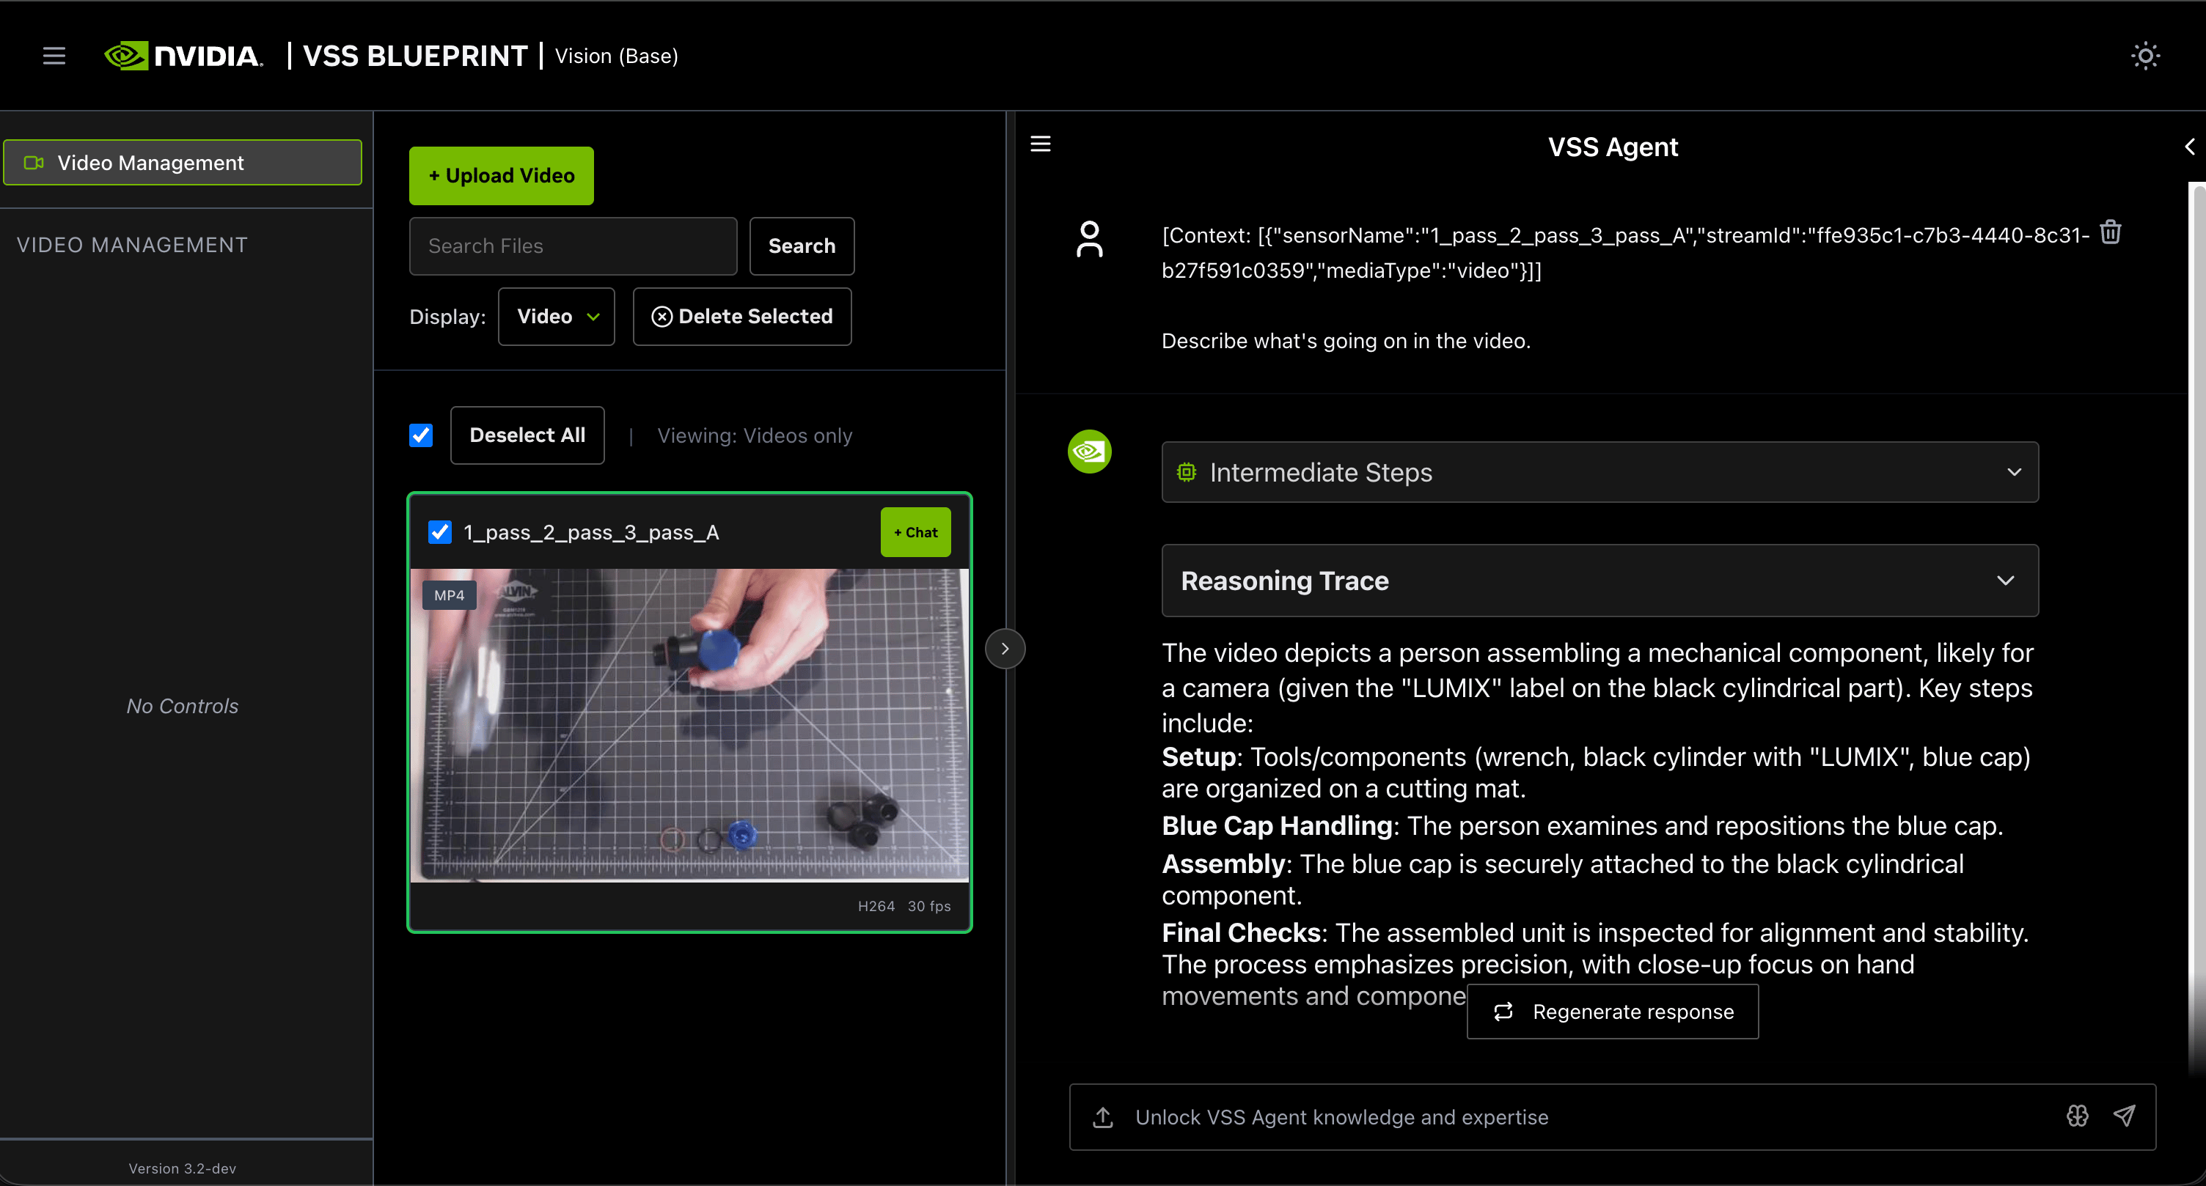Open the main hamburger menu in top bar
2206x1186 pixels.
[54, 56]
